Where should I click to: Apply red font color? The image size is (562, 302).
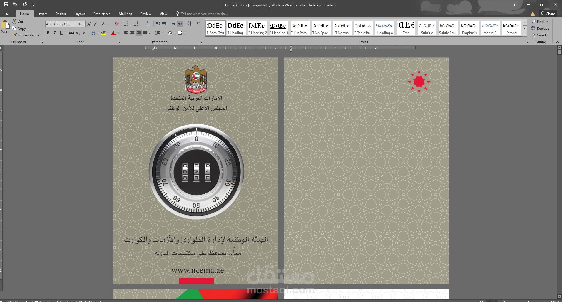click(113, 33)
